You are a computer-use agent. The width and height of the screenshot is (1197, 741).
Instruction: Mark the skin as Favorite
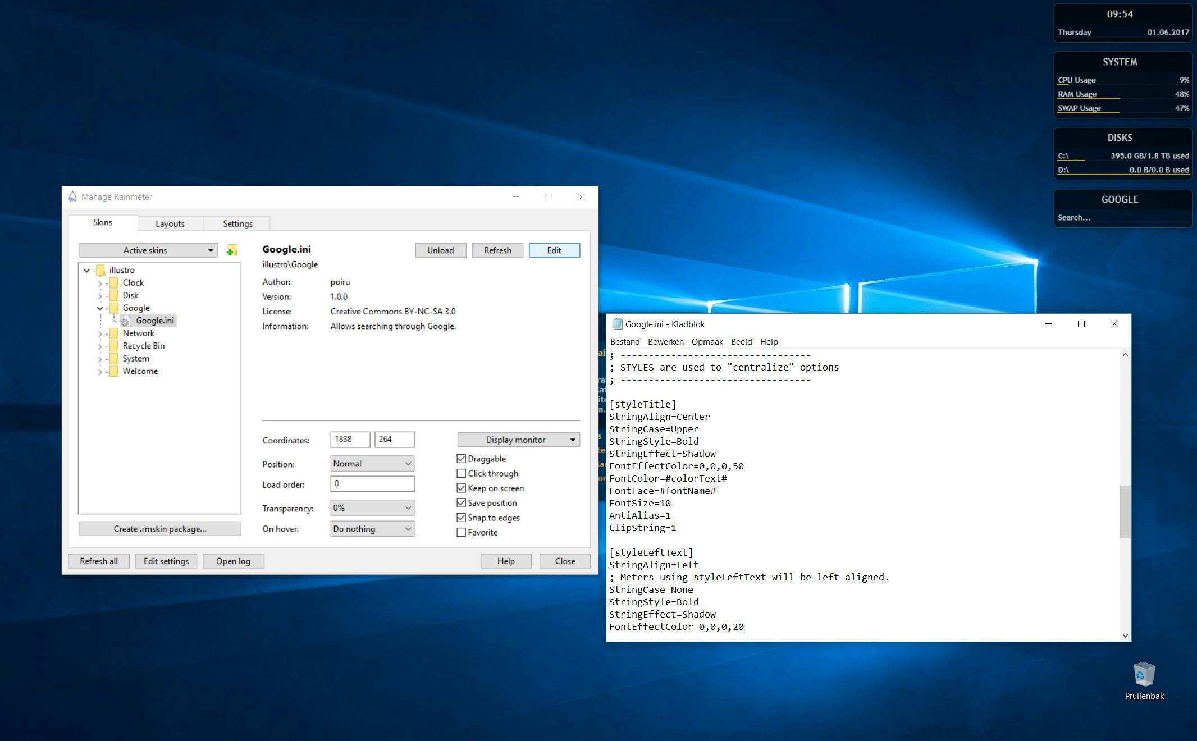click(462, 532)
